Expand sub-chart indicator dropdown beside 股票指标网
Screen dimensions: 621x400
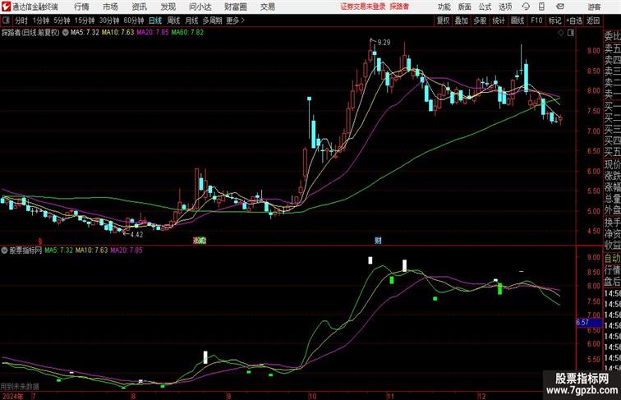[4, 251]
